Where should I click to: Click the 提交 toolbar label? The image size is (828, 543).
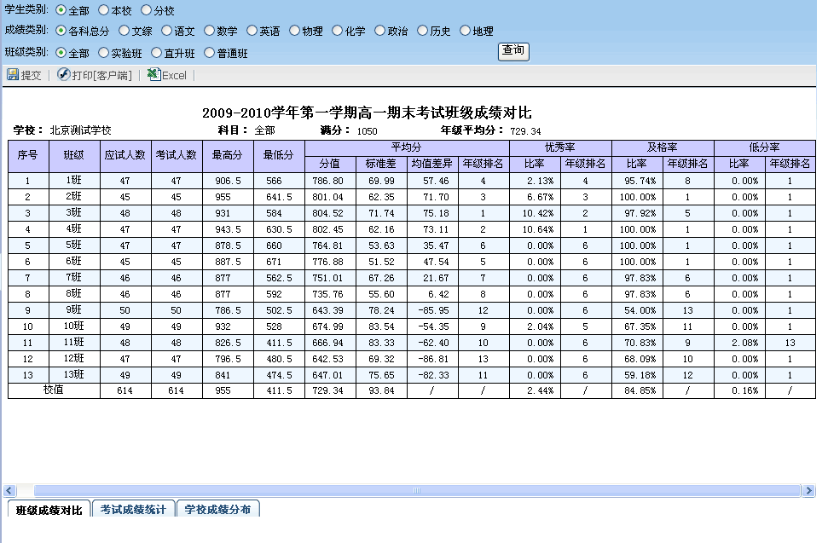click(x=32, y=76)
